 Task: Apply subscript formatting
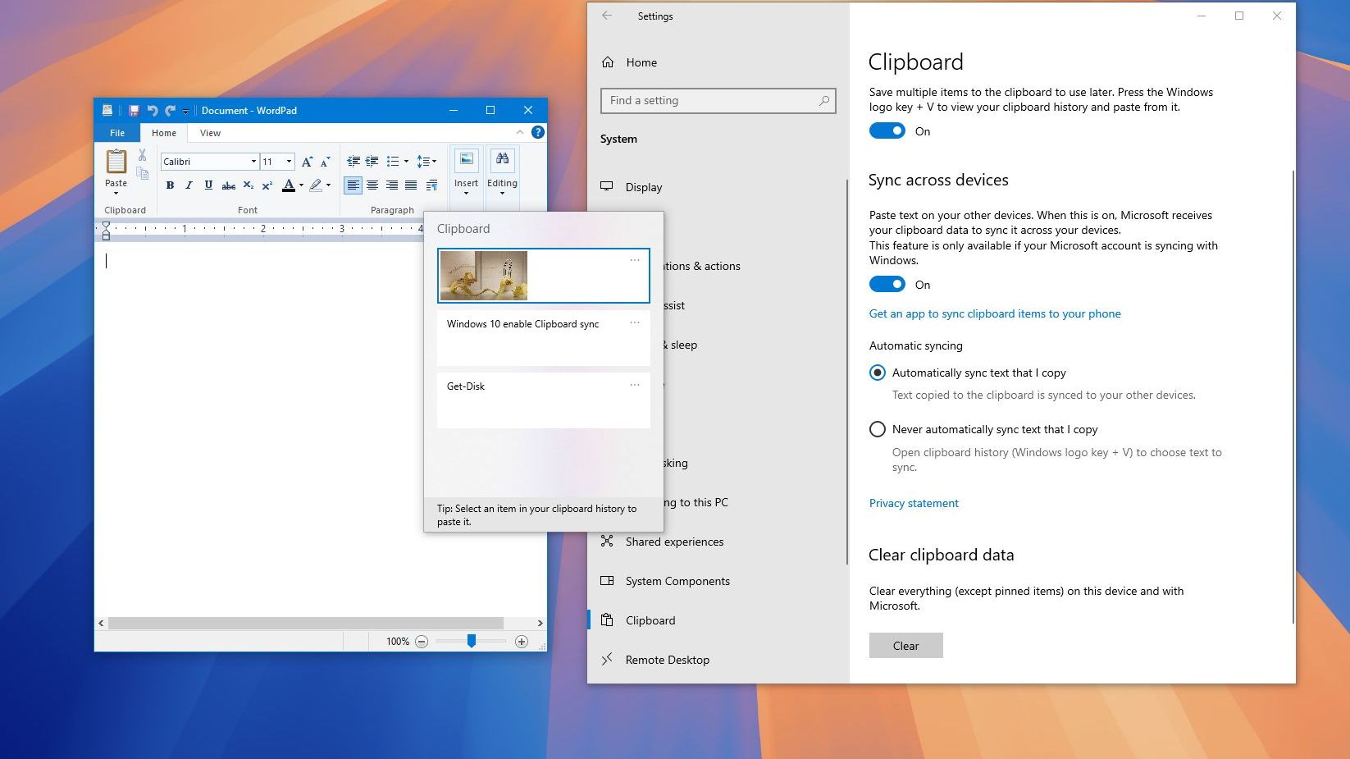(248, 185)
